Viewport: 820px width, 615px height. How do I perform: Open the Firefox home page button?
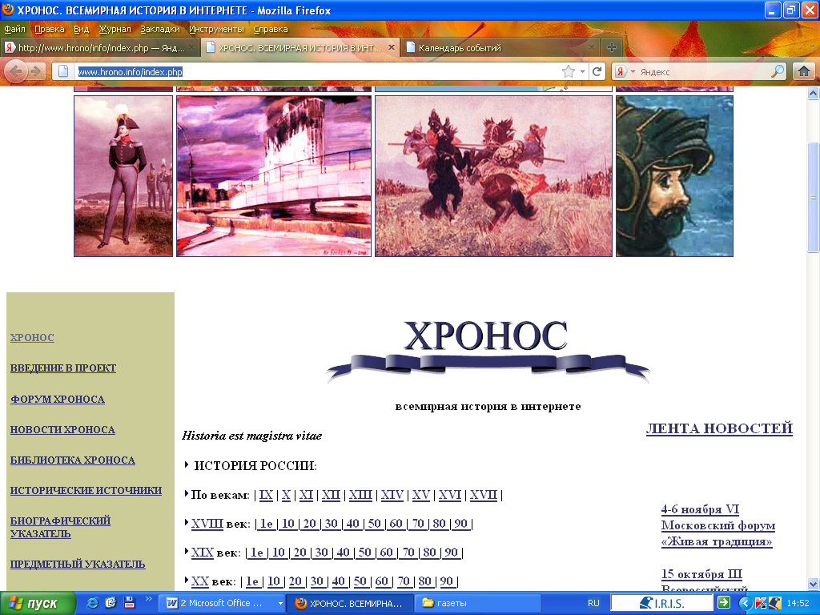coord(804,71)
